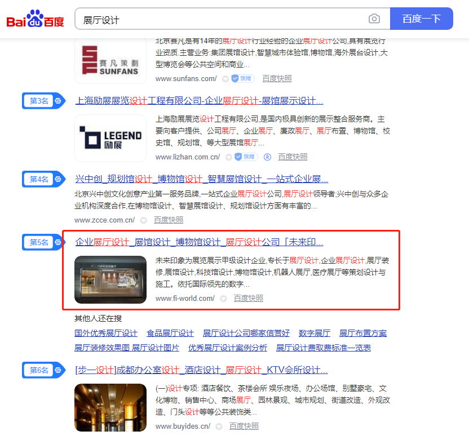
Task: Open 上海励展展览设计工程有限公司 result title
Action: pos(199,101)
